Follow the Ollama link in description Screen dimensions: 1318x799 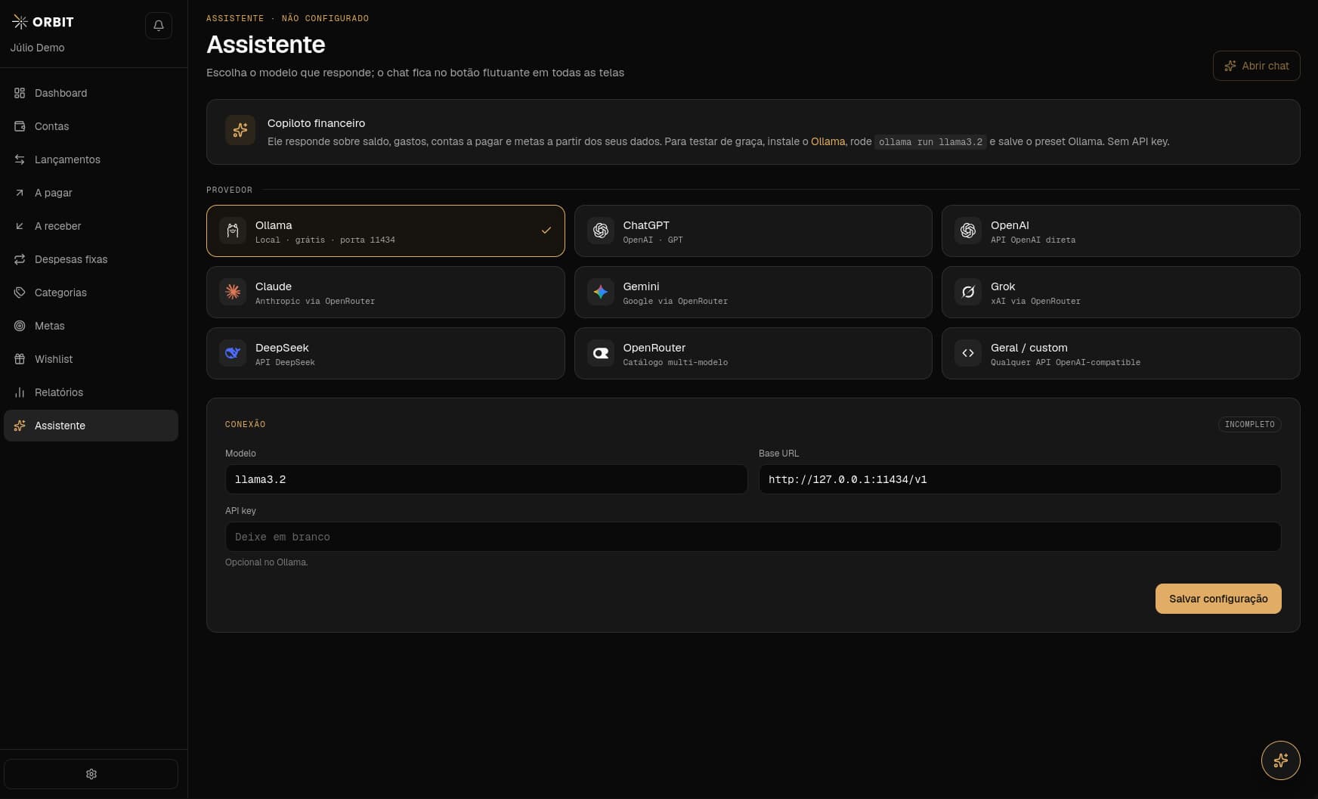coord(828,141)
